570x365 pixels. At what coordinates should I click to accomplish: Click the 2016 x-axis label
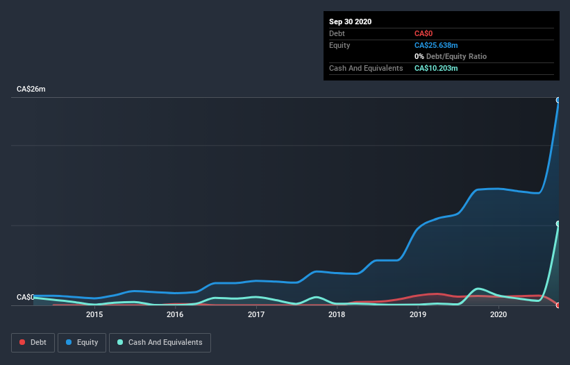pos(175,314)
